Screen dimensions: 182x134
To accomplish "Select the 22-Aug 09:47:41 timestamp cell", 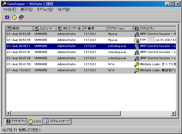I will [19, 52].
